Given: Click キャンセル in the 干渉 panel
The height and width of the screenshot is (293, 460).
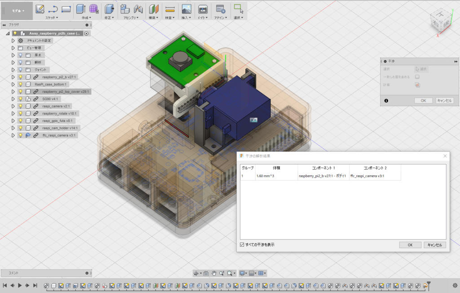Looking at the screenshot, I should click(444, 101).
